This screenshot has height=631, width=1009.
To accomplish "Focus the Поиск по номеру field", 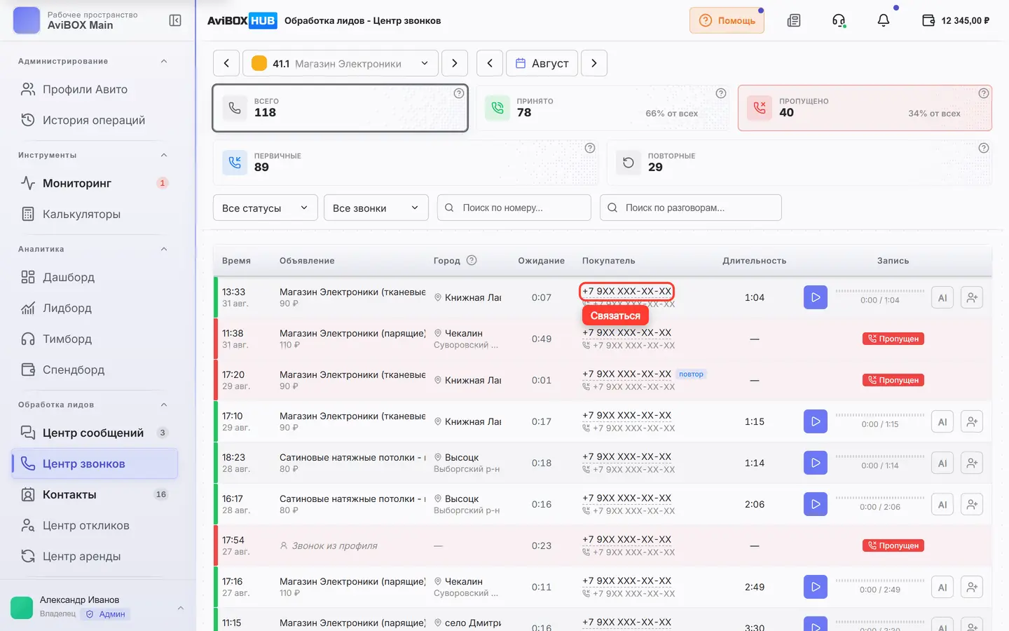I will point(514,208).
